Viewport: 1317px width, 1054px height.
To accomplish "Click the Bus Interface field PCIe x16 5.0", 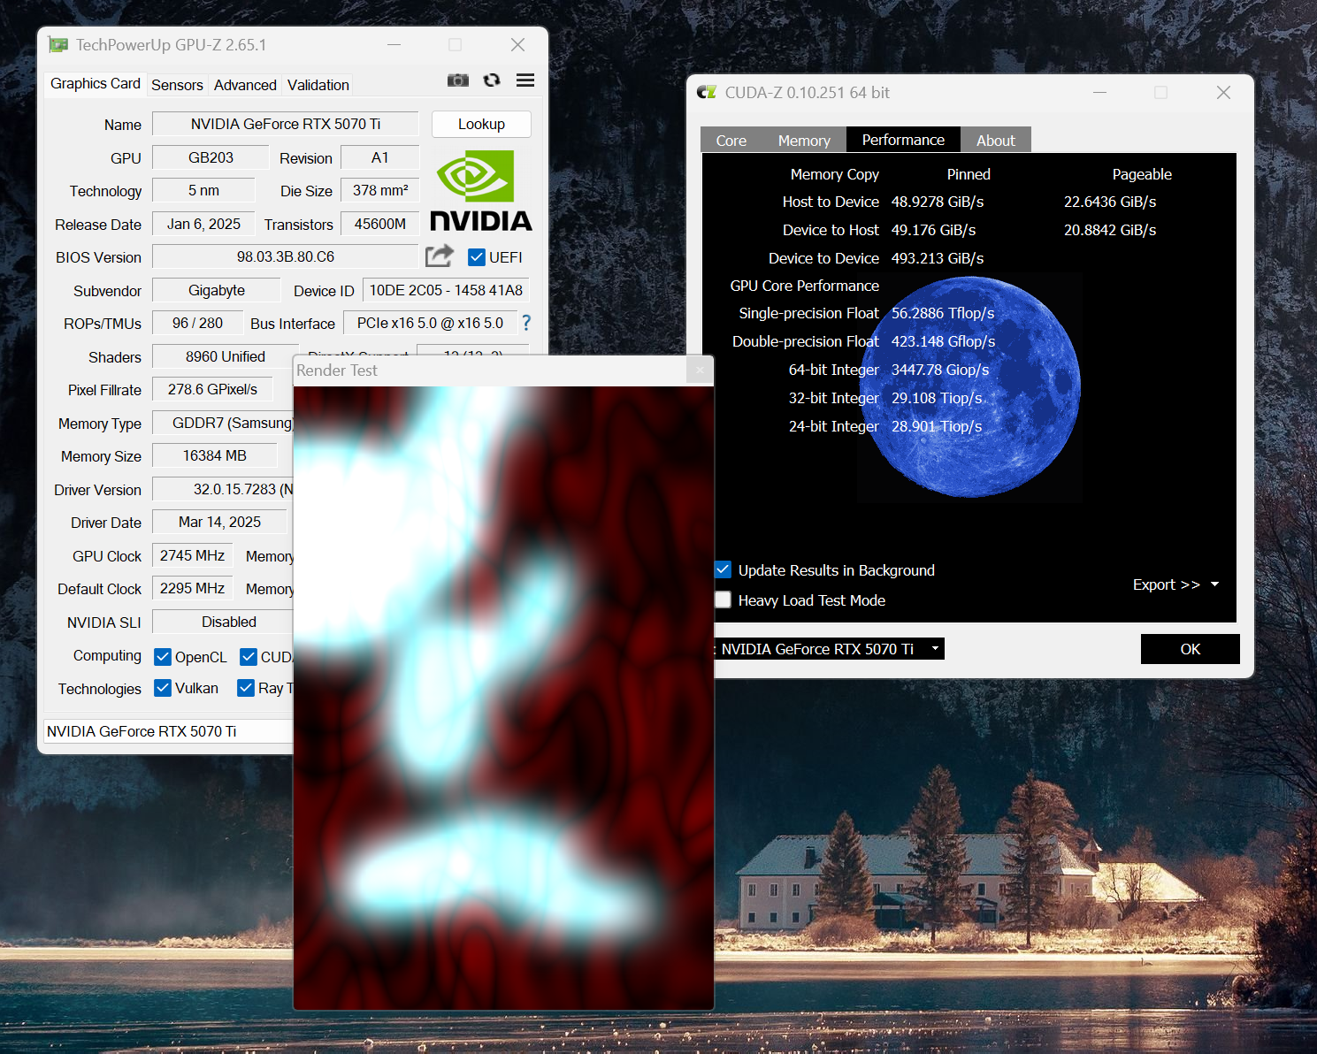I will tap(430, 323).
